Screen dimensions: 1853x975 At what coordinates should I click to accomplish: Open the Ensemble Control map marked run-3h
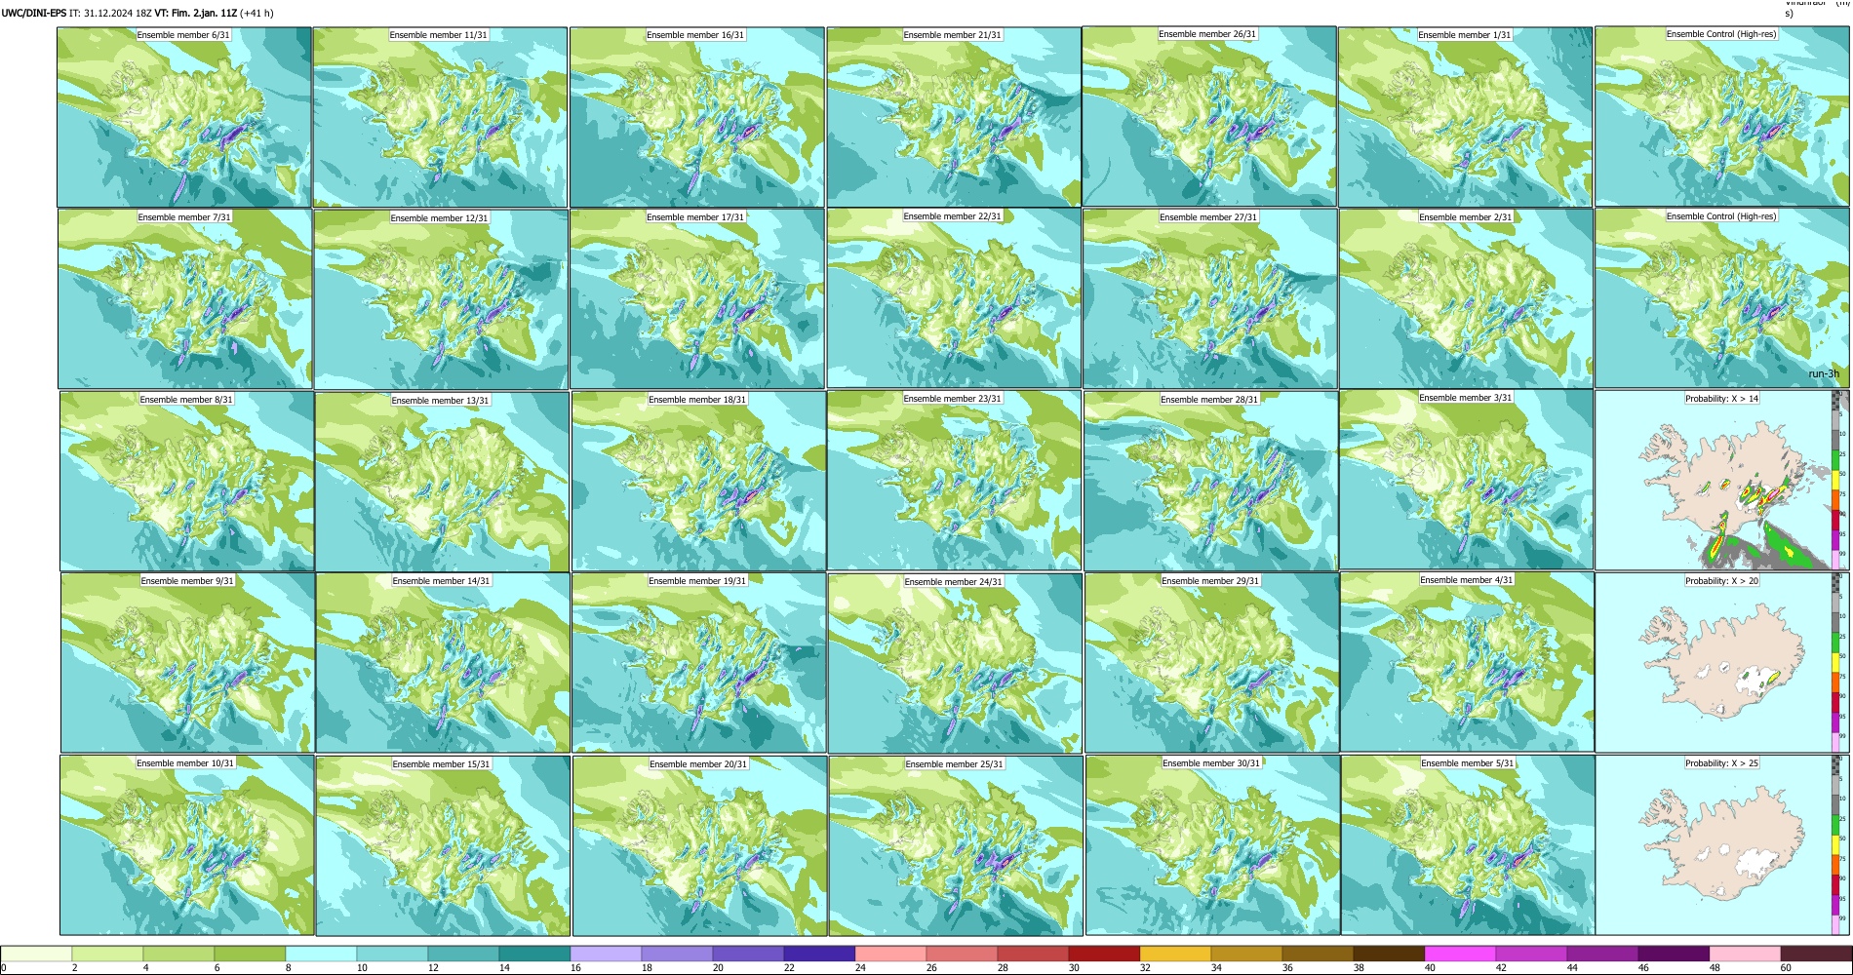coord(1721,298)
